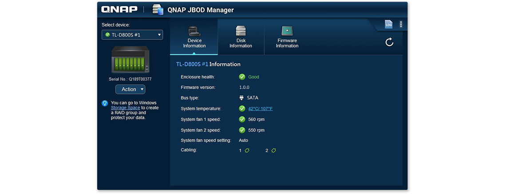Click the Cabling port 1 connection icon
The width and height of the screenshot is (506, 194).
247,150
